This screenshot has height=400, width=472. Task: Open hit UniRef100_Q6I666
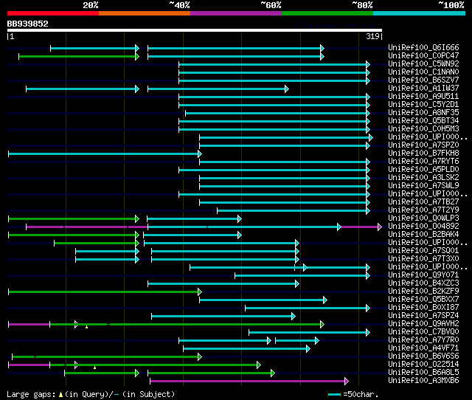click(x=423, y=47)
